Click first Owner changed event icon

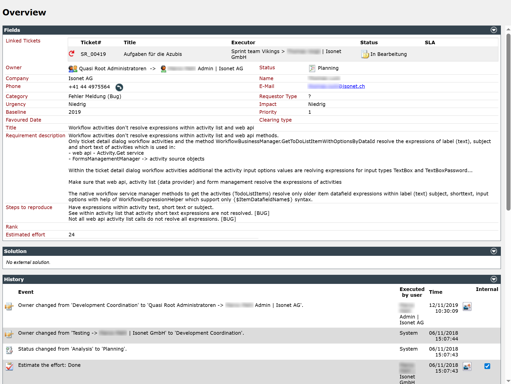point(9,306)
